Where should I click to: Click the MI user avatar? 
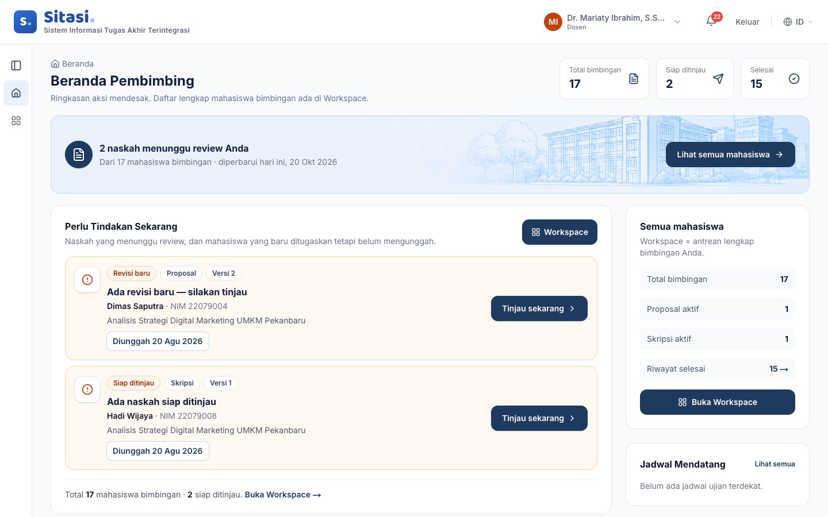click(553, 22)
